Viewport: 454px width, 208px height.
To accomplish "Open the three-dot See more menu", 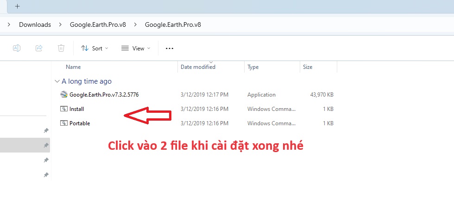I will click(x=169, y=48).
